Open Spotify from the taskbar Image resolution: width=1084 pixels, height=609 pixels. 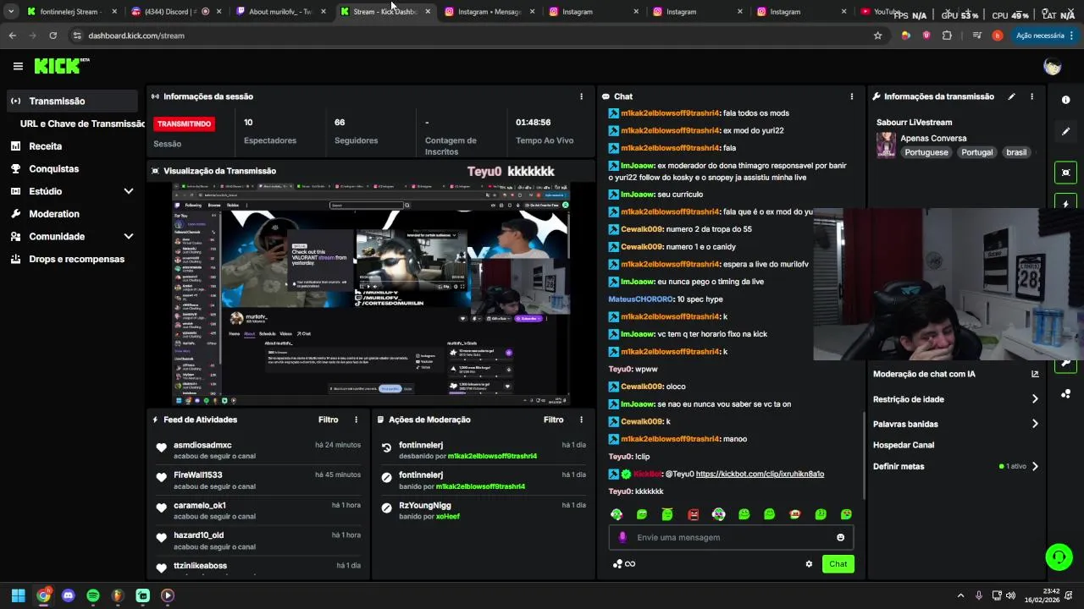pyautogui.click(x=93, y=595)
